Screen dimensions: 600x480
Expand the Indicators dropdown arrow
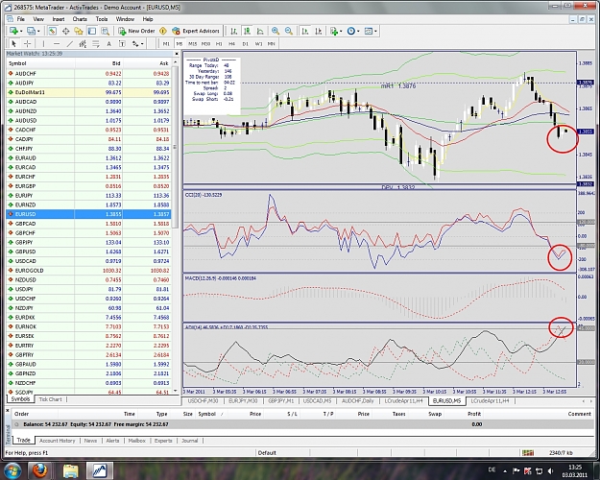[x=341, y=31]
